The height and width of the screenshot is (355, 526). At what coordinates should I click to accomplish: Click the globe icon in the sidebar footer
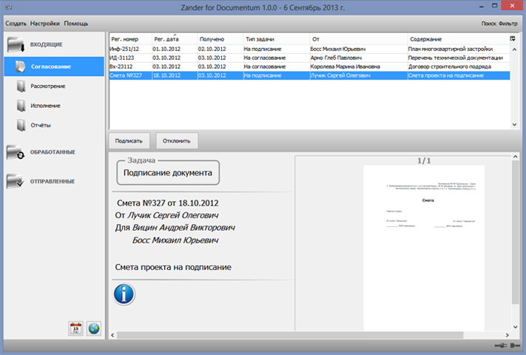[x=93, y=328]
